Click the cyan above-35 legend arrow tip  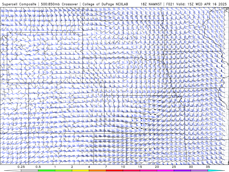point(216,171)
